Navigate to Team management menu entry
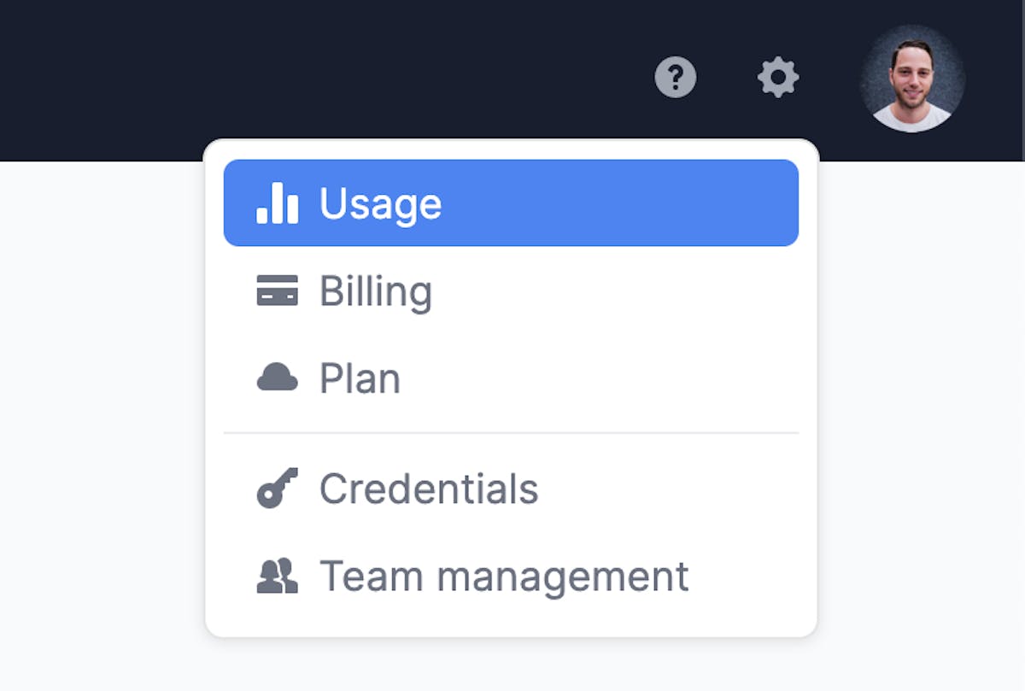The image size is (1025, 691). point(511,577)
